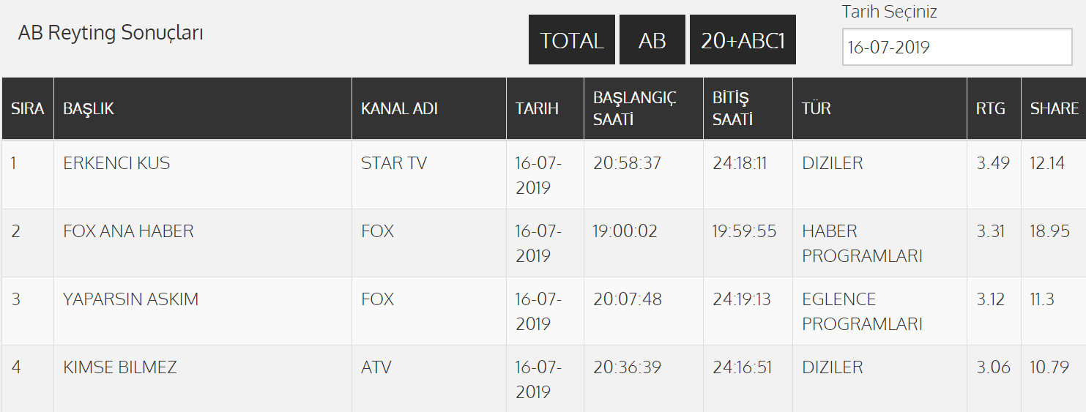
Task: Click the ATV channel cell
Action: [x=376, y=367]
